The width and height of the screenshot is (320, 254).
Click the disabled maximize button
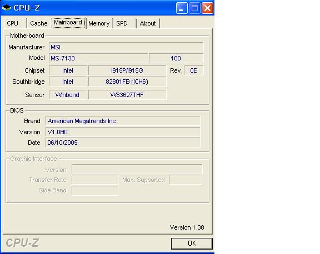pyautogui.click(x=194, y=8)
